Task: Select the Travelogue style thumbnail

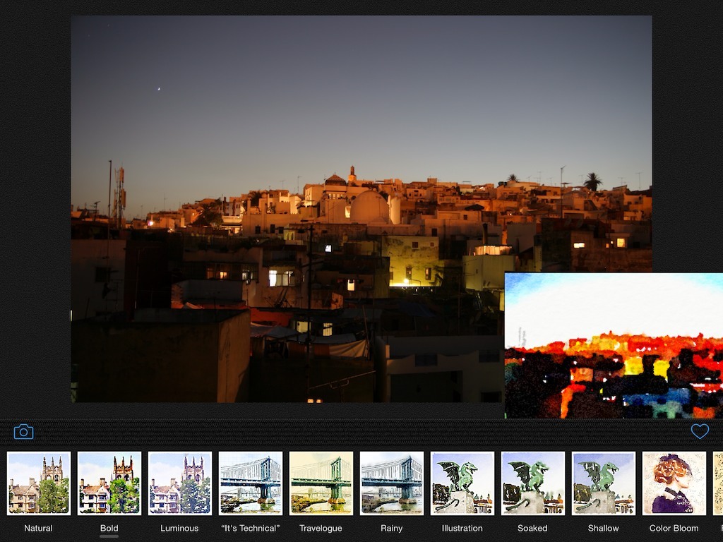Action: tap(321, 483)
